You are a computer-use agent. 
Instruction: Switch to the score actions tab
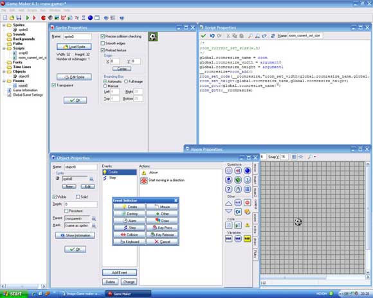[x=255, y=218]
